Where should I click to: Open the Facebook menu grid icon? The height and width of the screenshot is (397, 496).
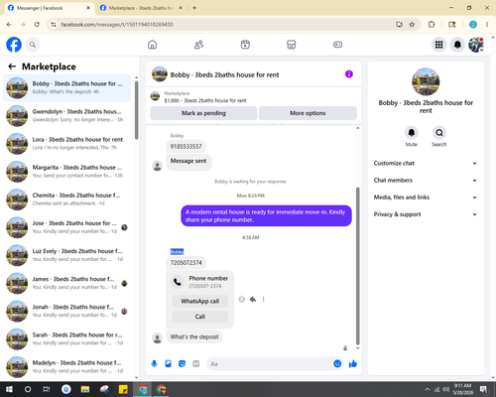[438, 45]
